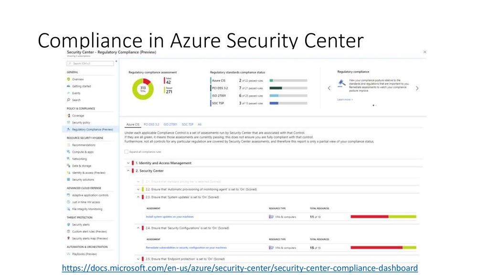Close the Regulatory Compliance blade

[x=425, y=52]
